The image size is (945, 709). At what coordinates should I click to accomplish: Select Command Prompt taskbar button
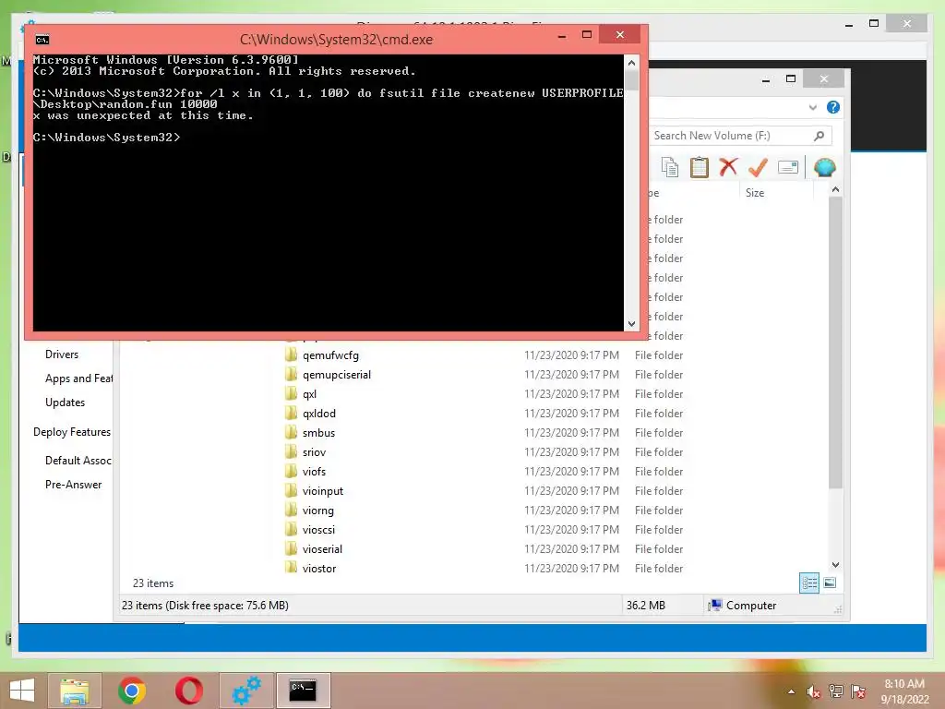point(303,691)
